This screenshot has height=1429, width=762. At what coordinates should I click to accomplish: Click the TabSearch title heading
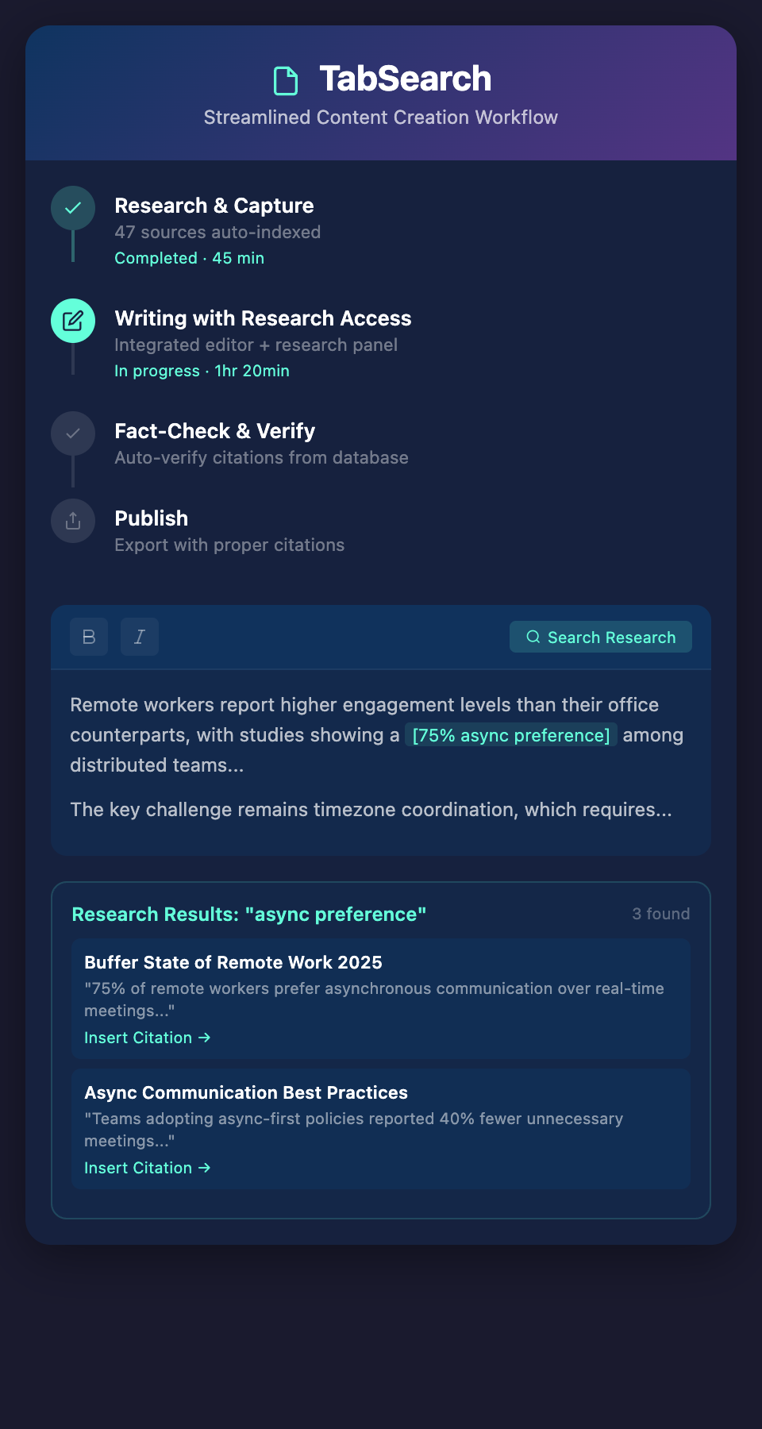tap(405, 79)
